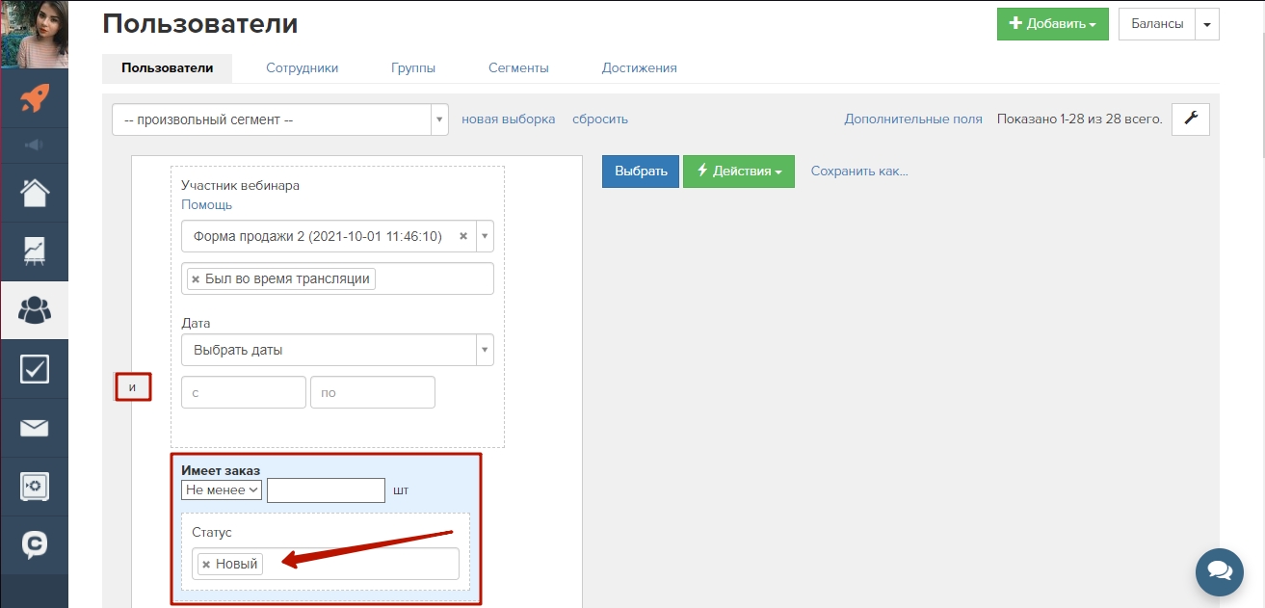
Task: Switch to the "Сотрудники" tab
Action: 302,68
